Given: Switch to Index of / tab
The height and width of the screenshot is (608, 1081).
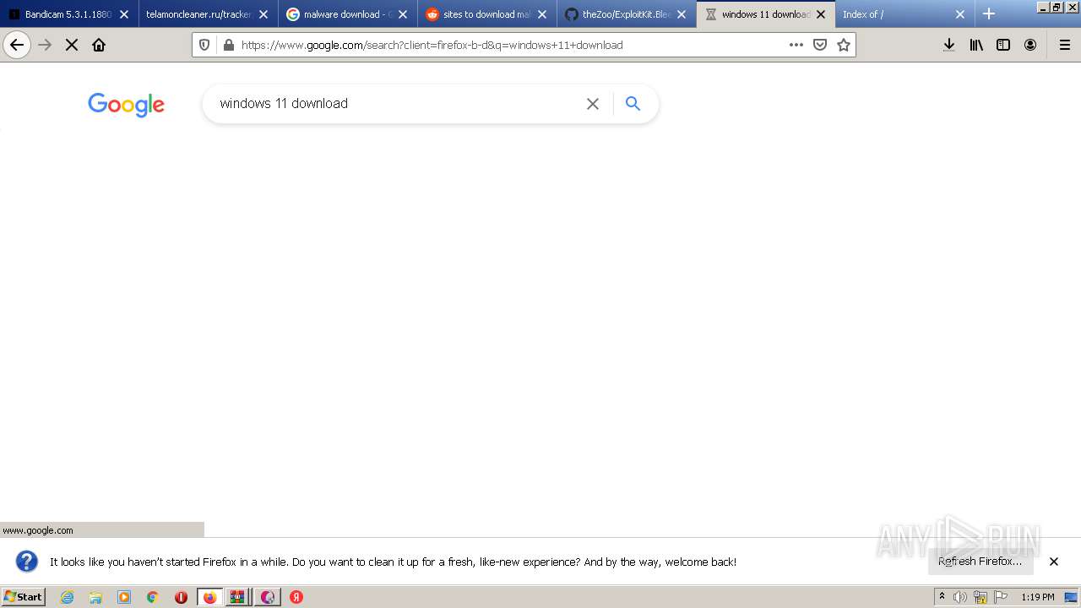Looking at the screenshot, I should [895, 14].
